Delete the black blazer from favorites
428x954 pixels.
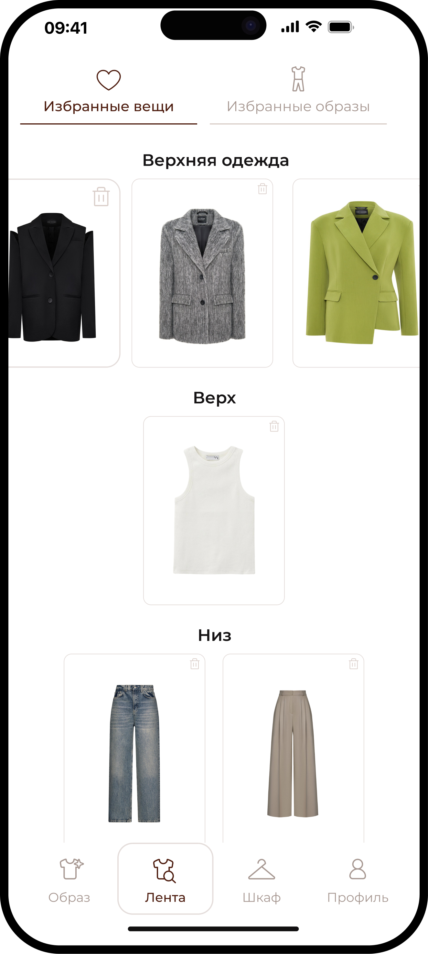pos(101,196)
